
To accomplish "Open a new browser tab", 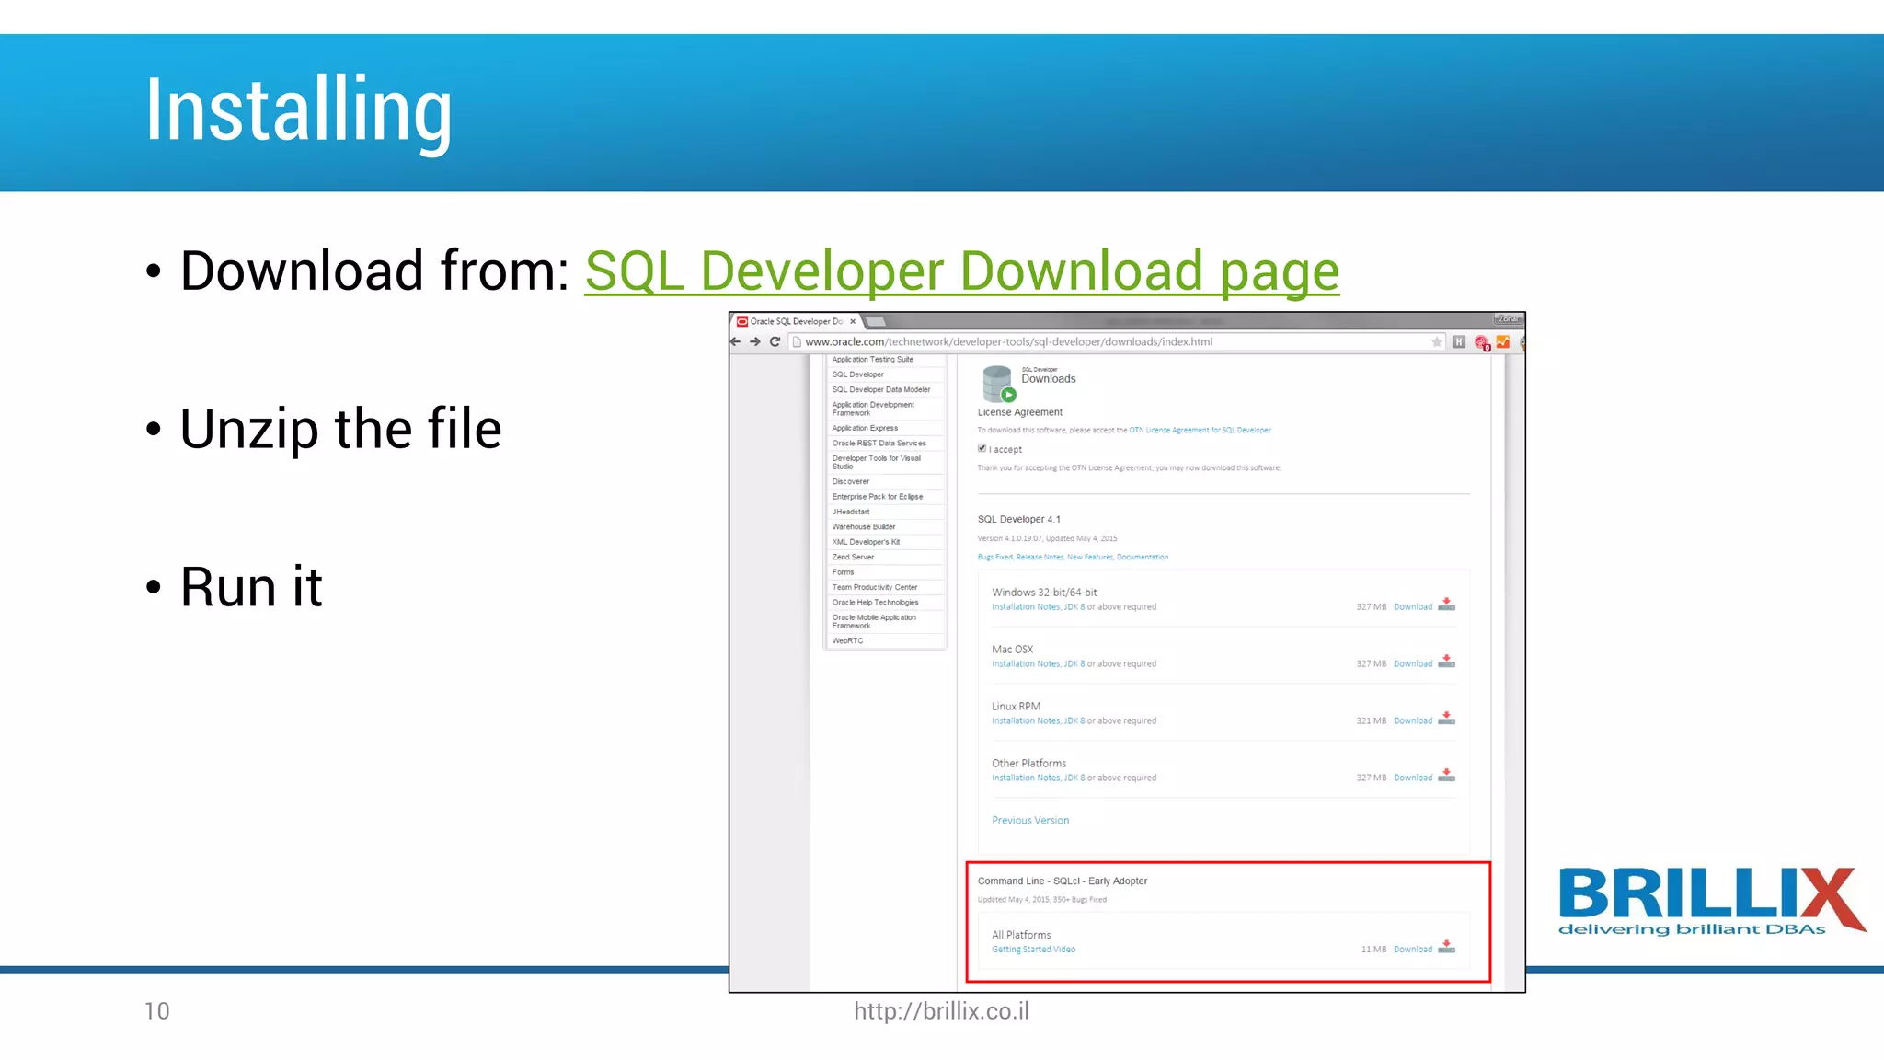I will (876, 321).
